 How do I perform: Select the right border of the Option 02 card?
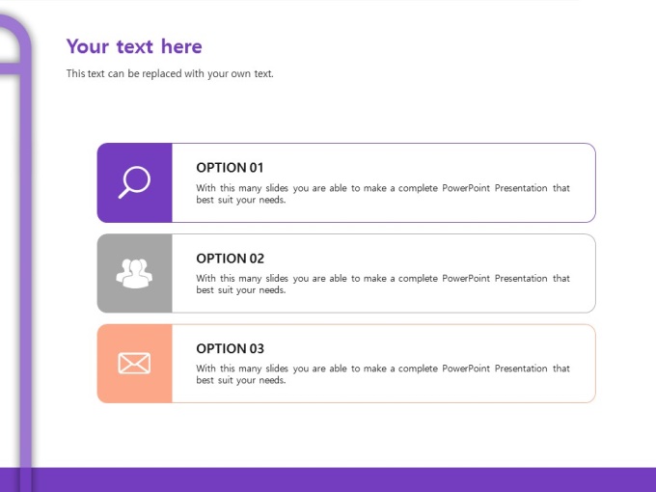pyautogui.click(x=595, y=273)
